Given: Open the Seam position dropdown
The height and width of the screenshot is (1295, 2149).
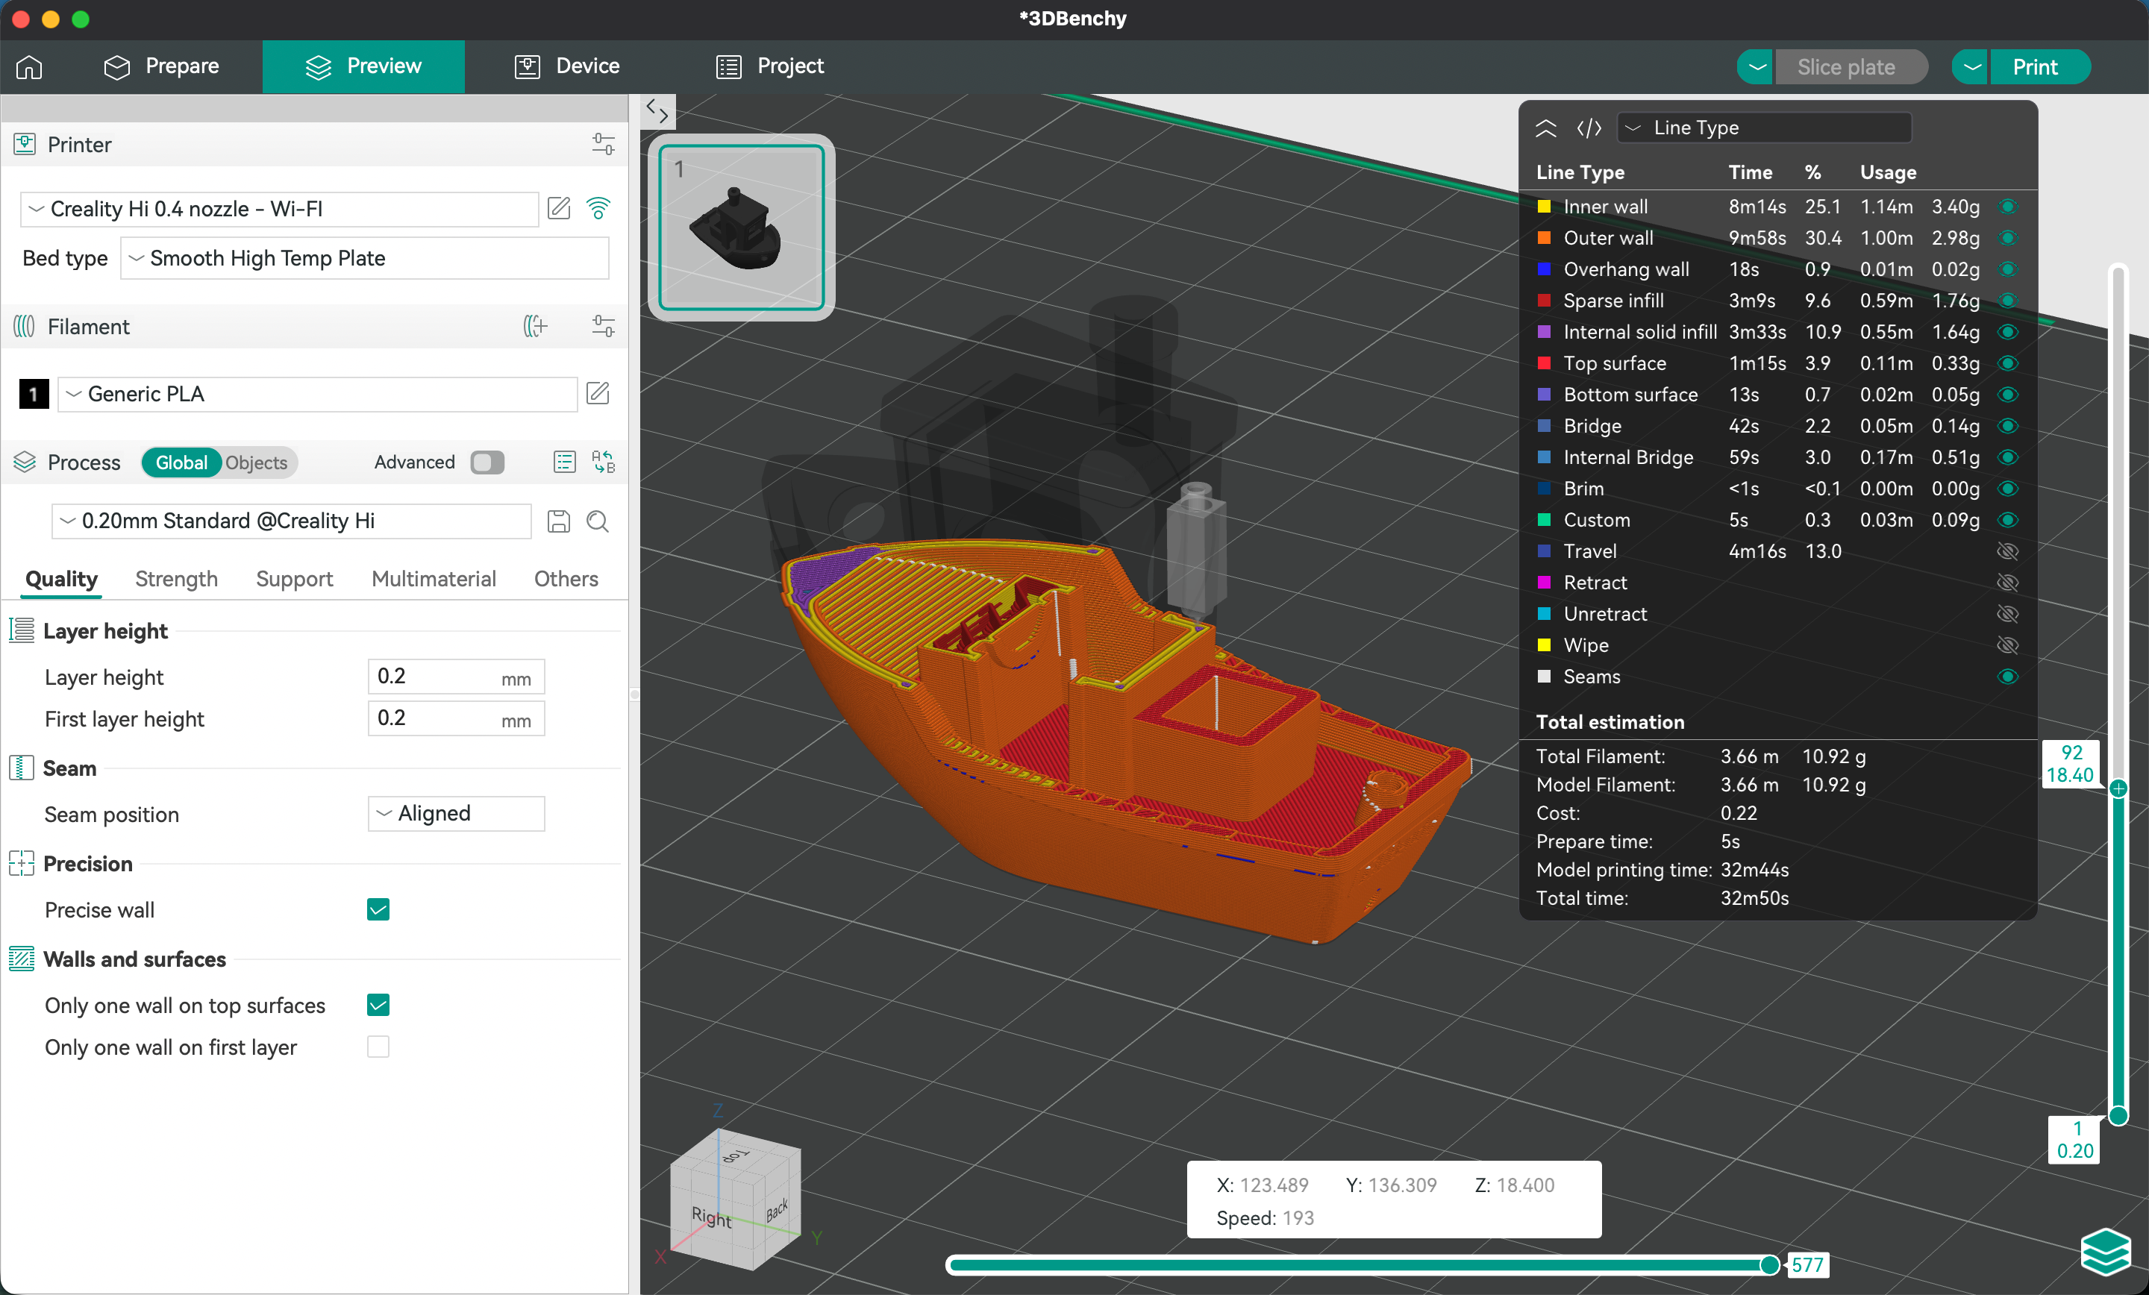Looking at the screenshot, I should tap(455, 813).
